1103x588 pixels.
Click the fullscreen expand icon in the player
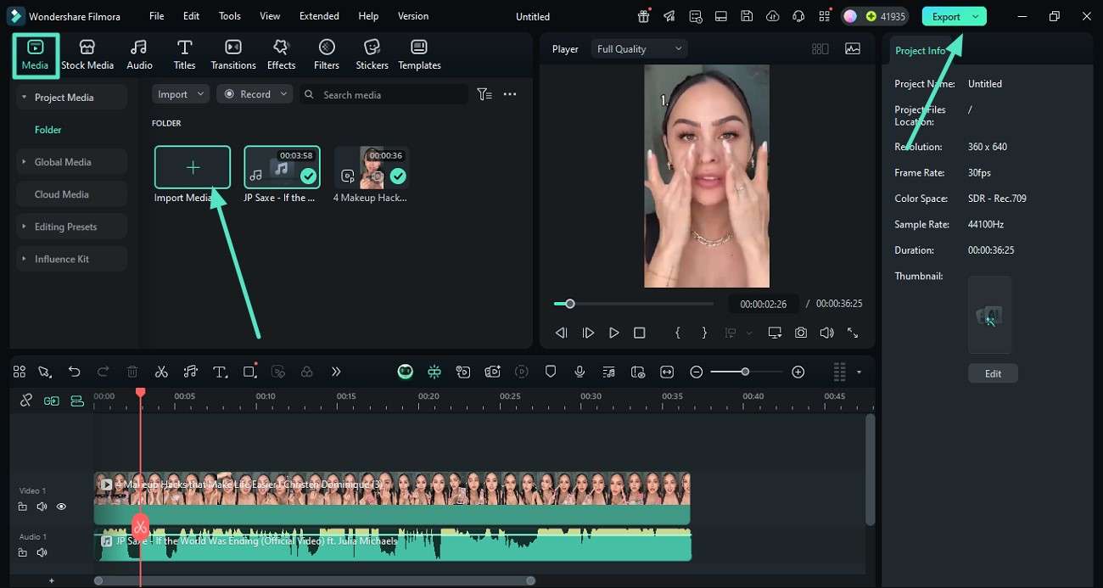[853, 333]
